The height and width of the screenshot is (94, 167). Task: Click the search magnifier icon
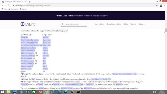click(x=63, y=24)
